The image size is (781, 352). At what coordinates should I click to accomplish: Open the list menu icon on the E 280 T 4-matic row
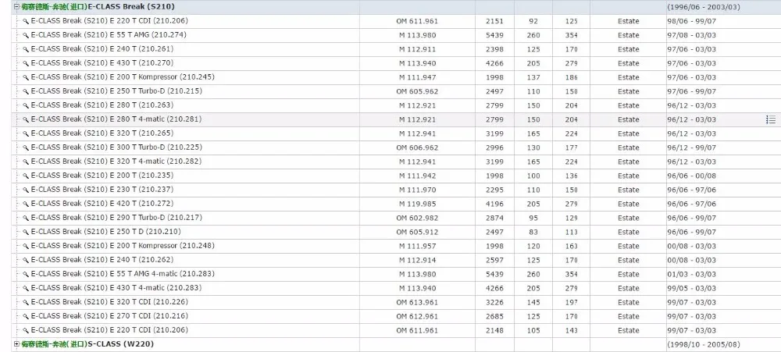click(771, 119)
